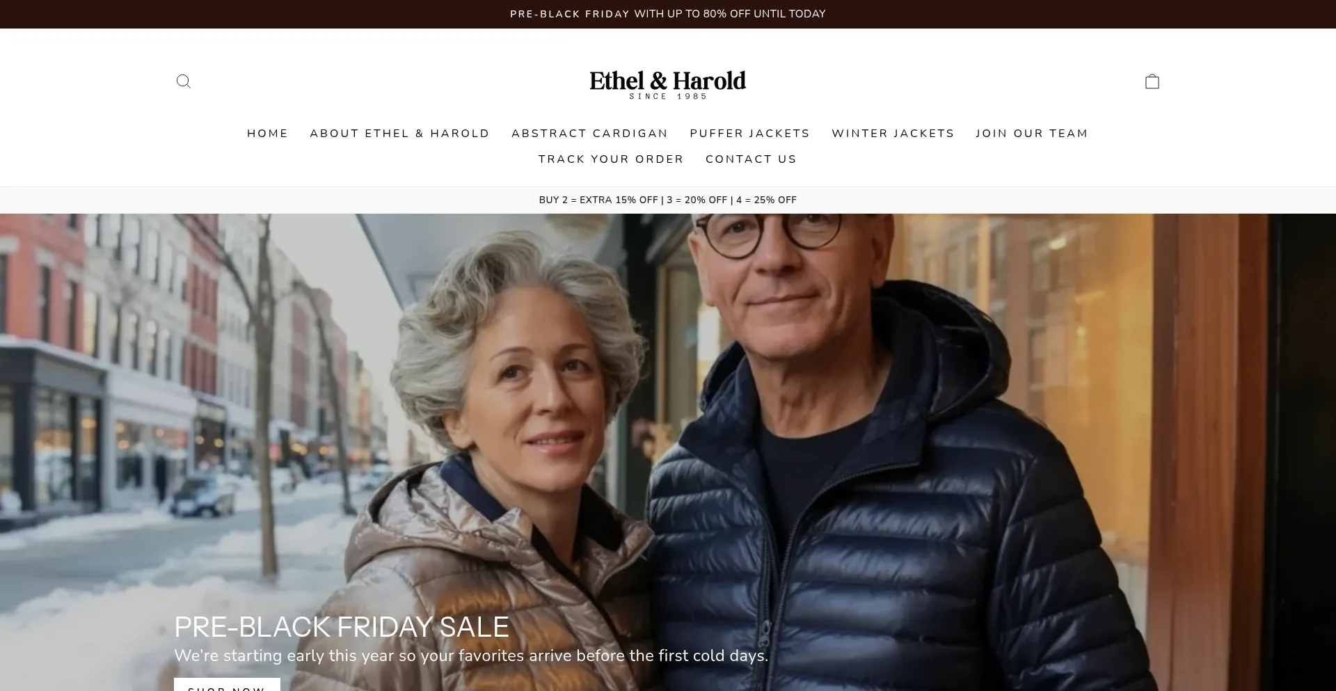The height and width of the screenshot is (691, 1336).
Task: Open Track Your Order link
Action: click(x=611, y=159)
